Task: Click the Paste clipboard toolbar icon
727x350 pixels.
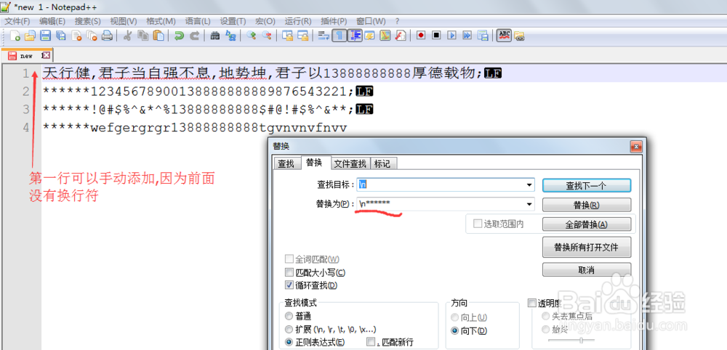Action: 158,36
